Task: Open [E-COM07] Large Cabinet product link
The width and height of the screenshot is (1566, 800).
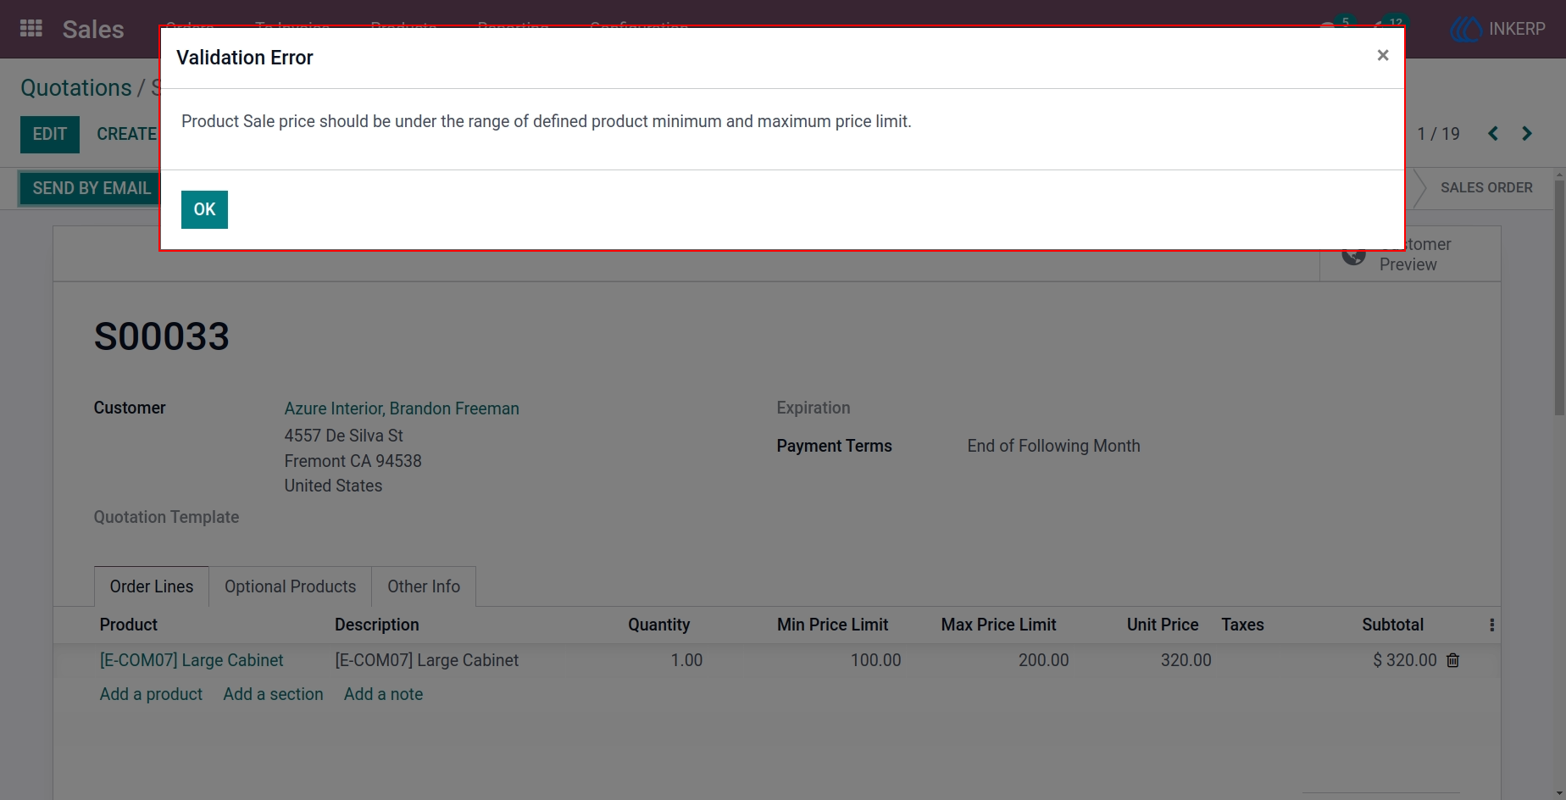Action: pos(192,660)
